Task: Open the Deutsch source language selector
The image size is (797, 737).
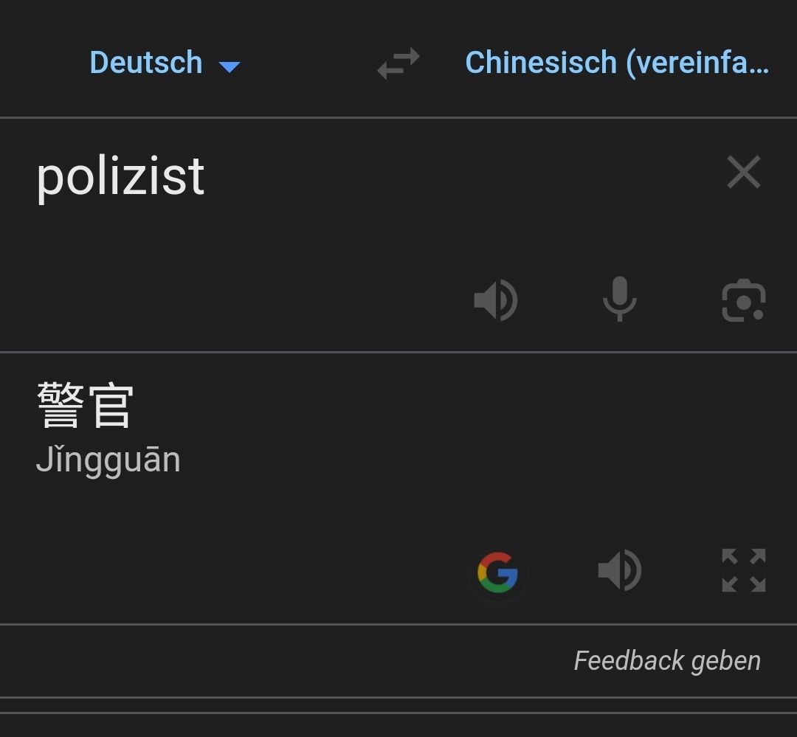Action: (146, 63)
